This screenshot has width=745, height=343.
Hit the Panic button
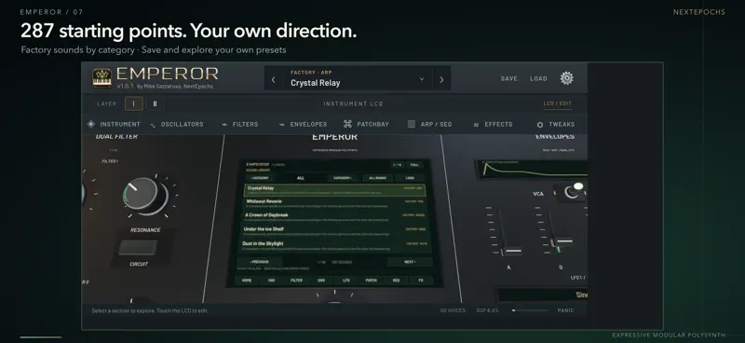point(565,310)
